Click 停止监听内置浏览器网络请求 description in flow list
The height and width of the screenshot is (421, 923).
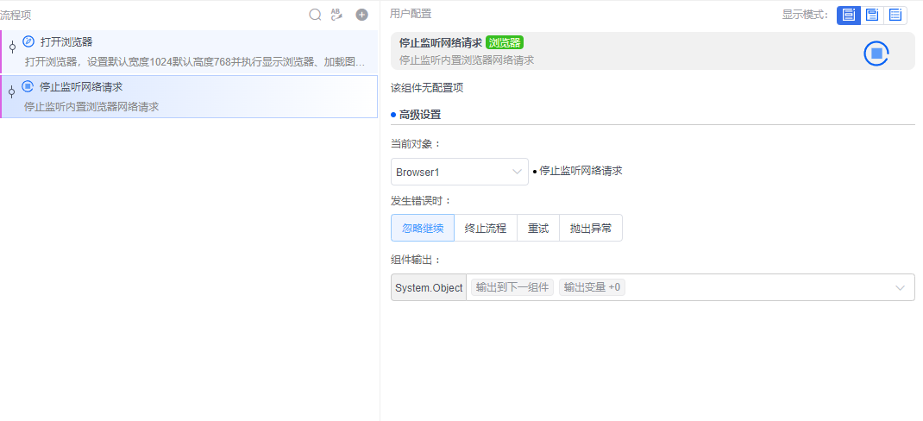coord(91,107)
